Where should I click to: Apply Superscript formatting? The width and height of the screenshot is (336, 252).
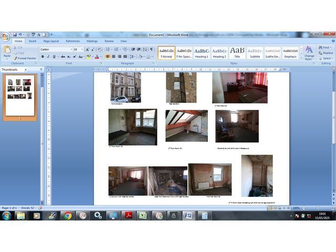[75, 57]
